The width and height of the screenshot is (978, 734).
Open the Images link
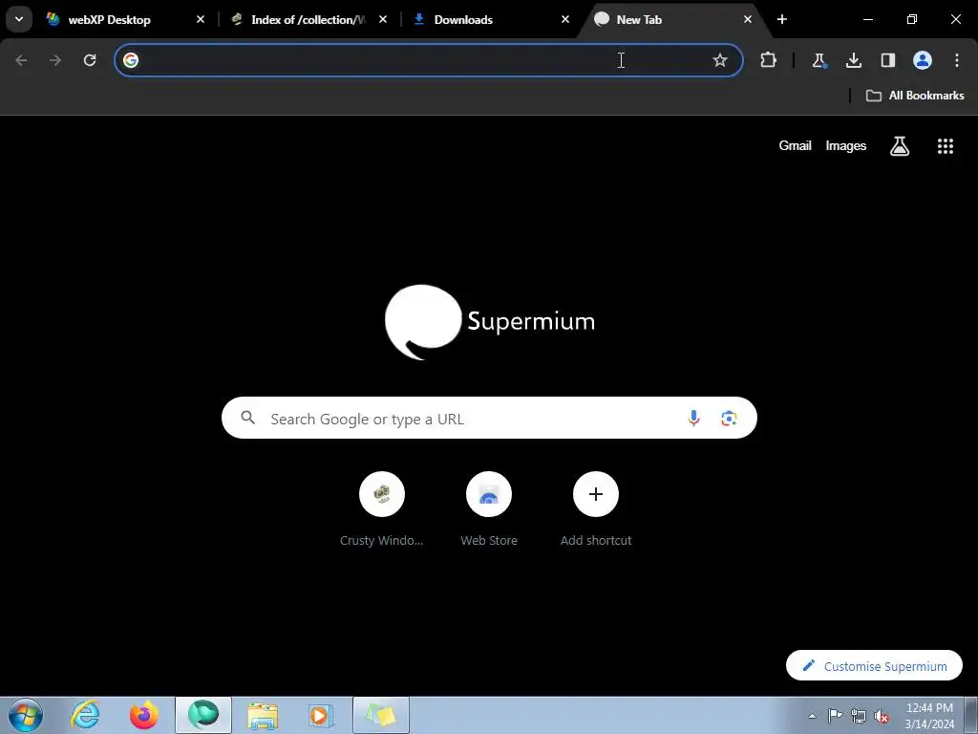coord(846,145)
